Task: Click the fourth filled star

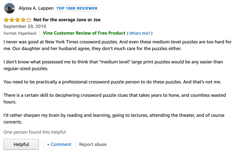Action: (23, 20)
